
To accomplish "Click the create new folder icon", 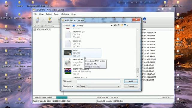I will pos(122,25).
